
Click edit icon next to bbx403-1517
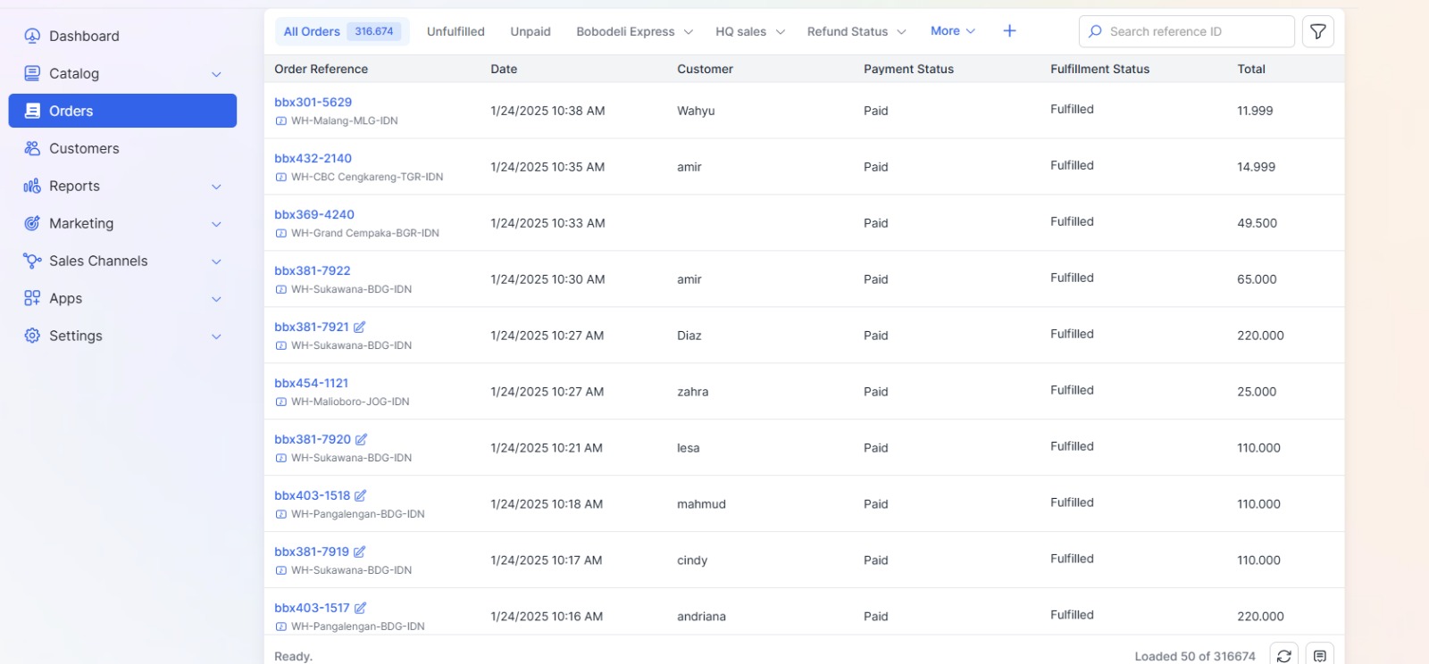point(360,608)
